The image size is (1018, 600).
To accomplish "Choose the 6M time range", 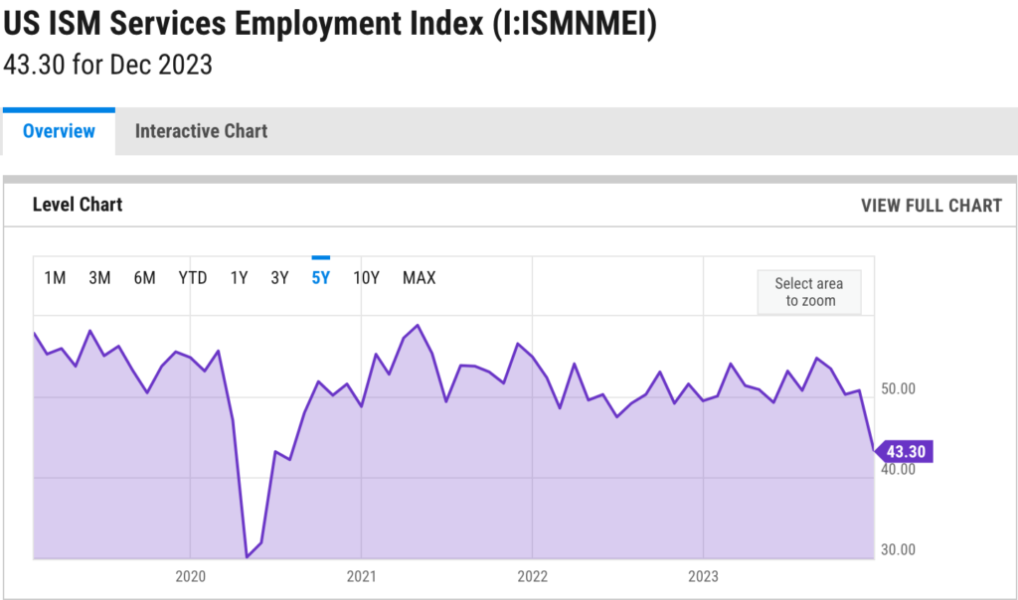I will coord(145,278).
